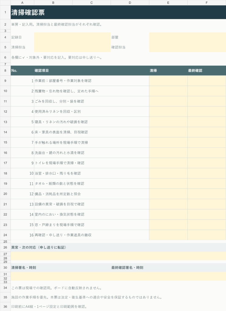Click the number cell 10 in the No. column
The image size is (226, 311).
click(x=22, y=173)
